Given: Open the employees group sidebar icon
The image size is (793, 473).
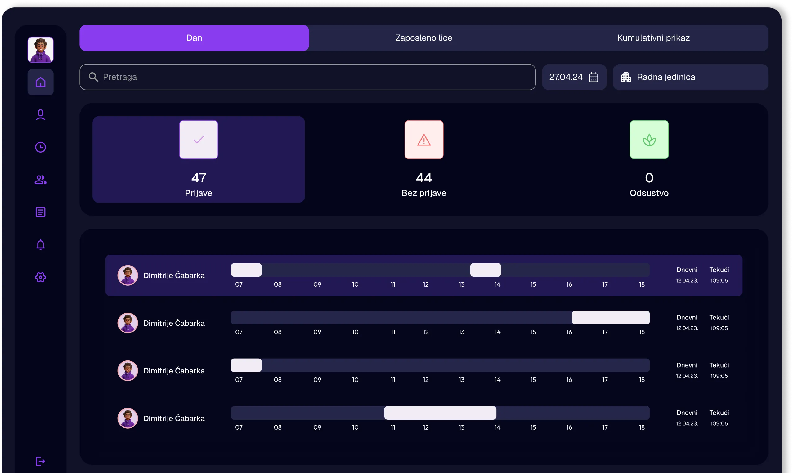Looking at the screenshot, I should [40, 180].
